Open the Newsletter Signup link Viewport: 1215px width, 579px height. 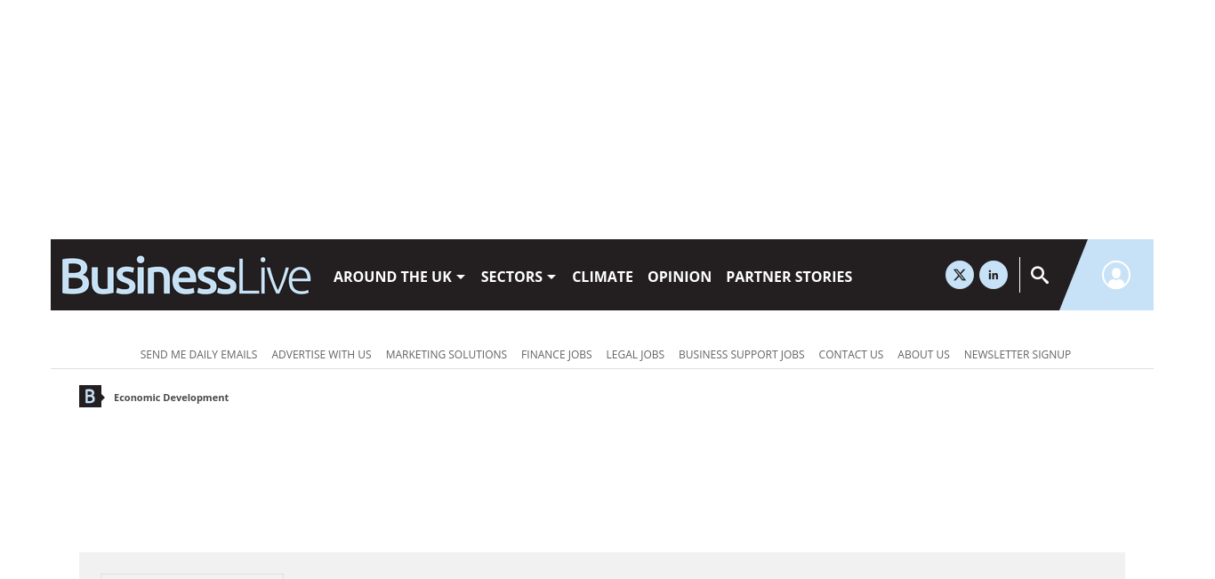[1018, 354]
